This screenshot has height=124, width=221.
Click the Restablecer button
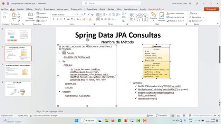[42, 17]
